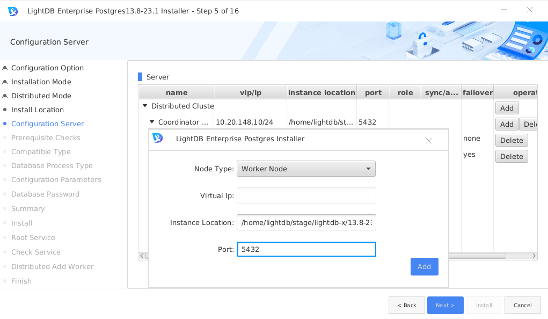
Task: Select the Check Service step
Action: pyautogui.click(x=35, y=252)
